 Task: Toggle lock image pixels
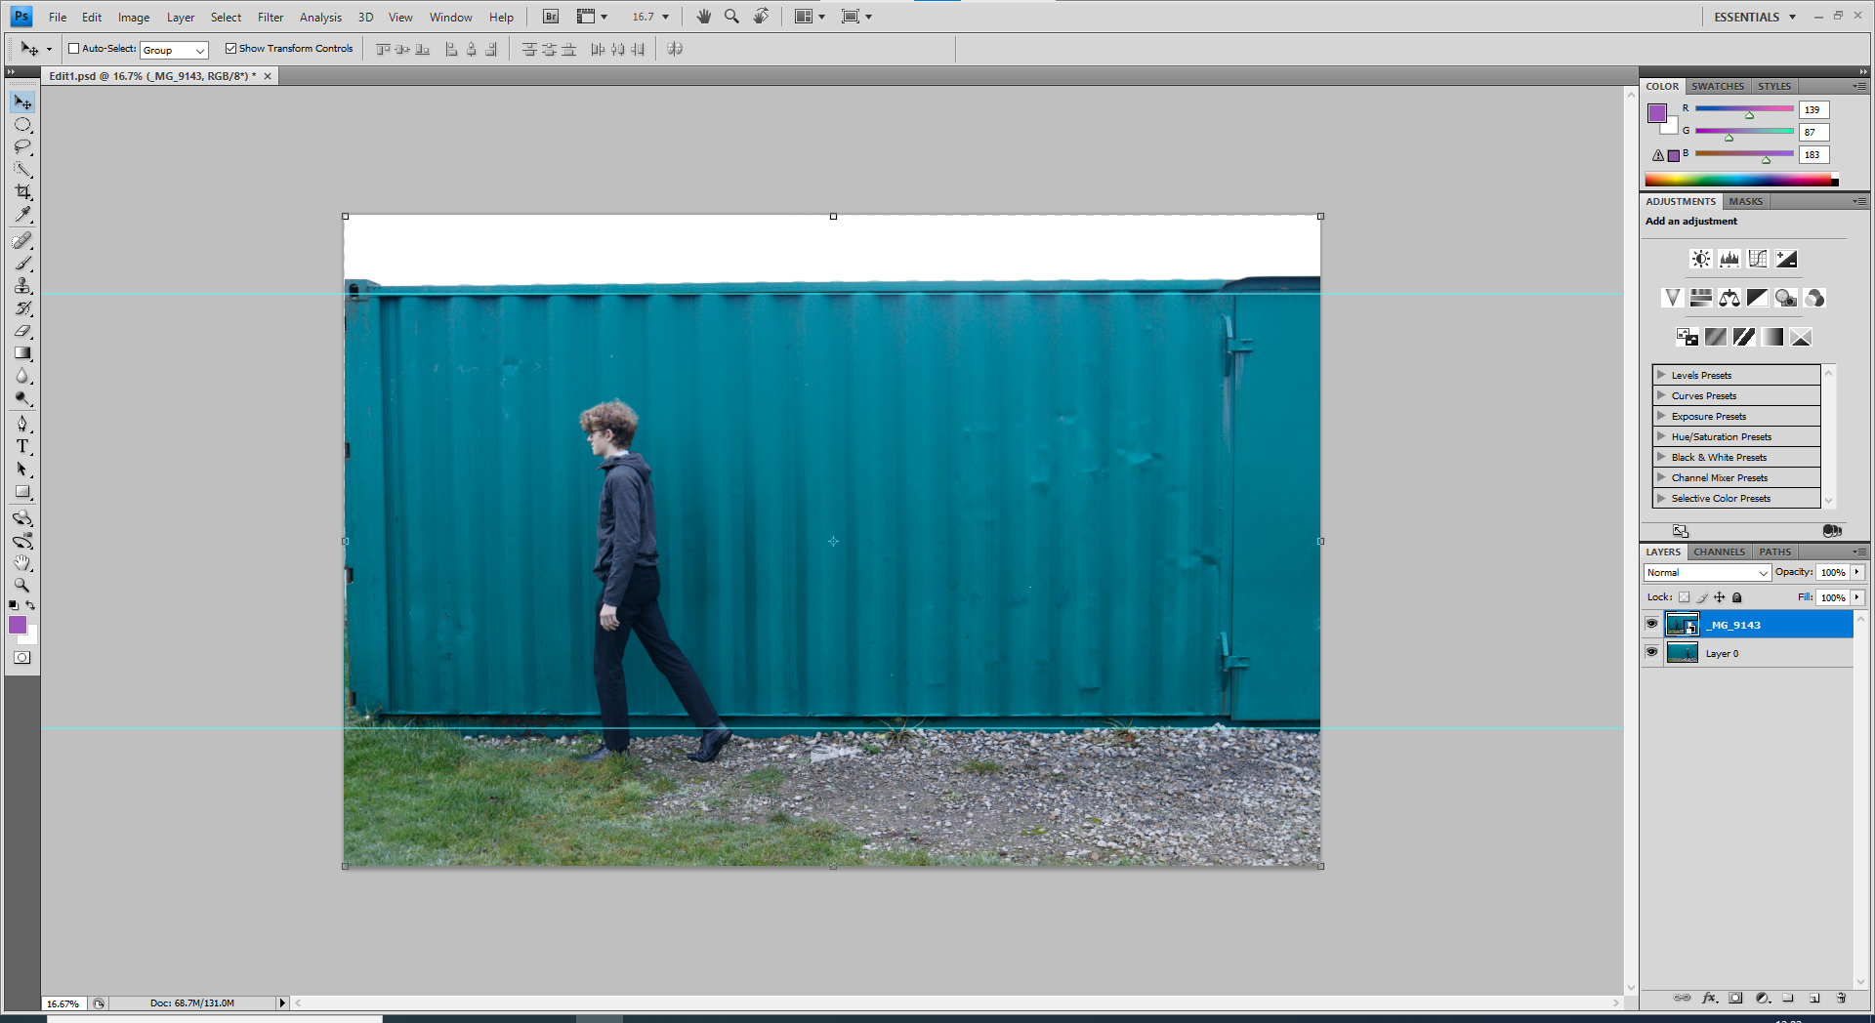(1702, 597)
